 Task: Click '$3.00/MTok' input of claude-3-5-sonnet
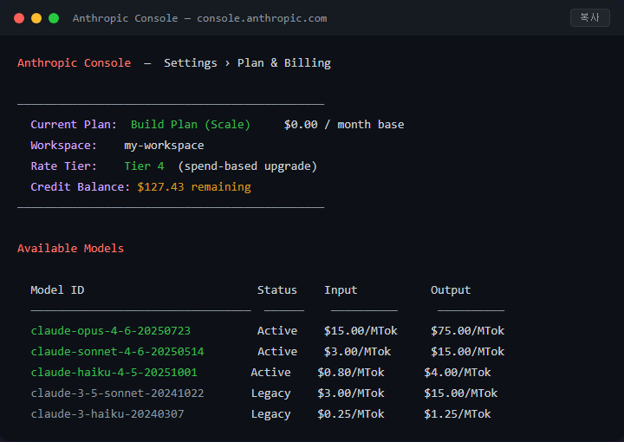tap(351, 393)
